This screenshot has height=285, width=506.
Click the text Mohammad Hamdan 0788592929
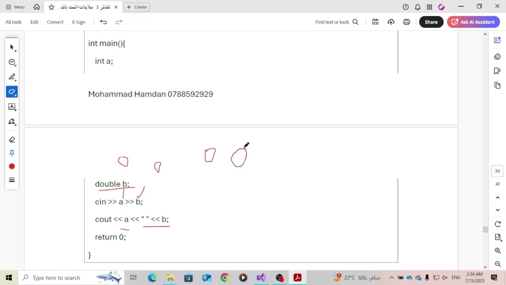(x=151, y=94)
